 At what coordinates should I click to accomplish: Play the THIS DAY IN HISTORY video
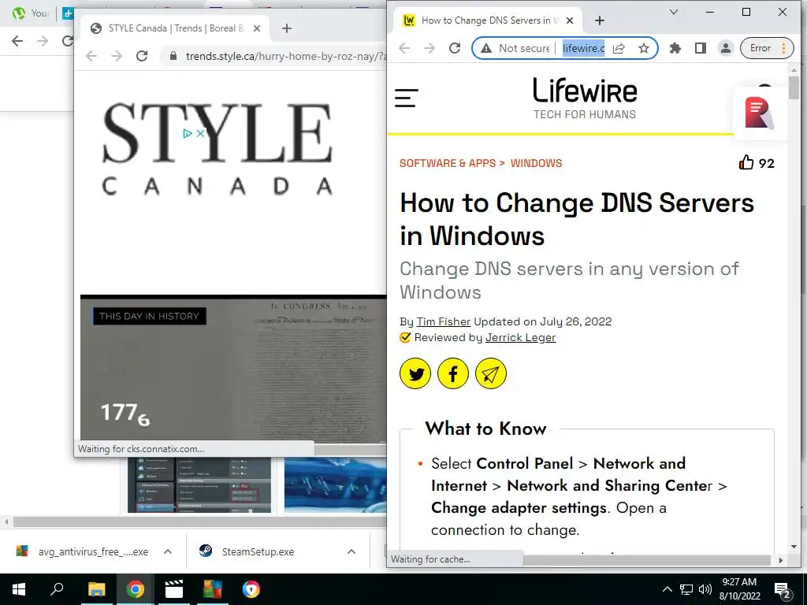[x=233, y=368]
